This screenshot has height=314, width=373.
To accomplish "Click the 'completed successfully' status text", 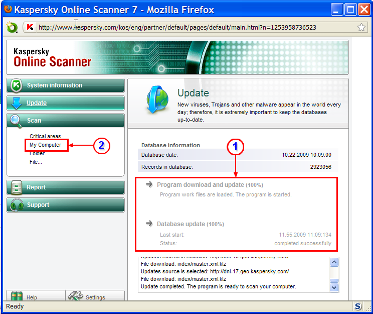I will pos(303,243).
